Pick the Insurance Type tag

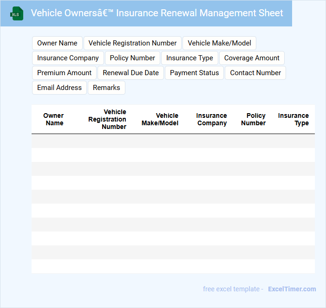pos(189,58)
